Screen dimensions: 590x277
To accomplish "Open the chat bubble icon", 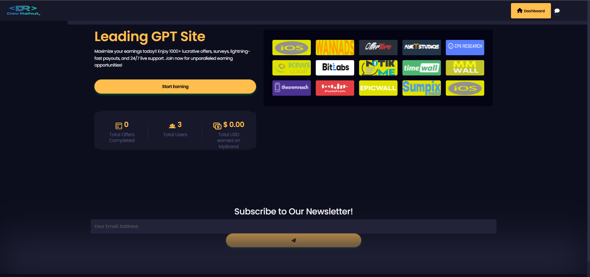I will tap(557, 11).
